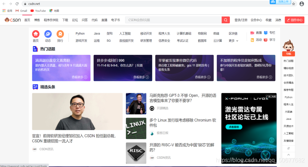This screenshot has height=167, width=308.
Task: Open the RISC chip article thumbnail
Action: (136, 153)
